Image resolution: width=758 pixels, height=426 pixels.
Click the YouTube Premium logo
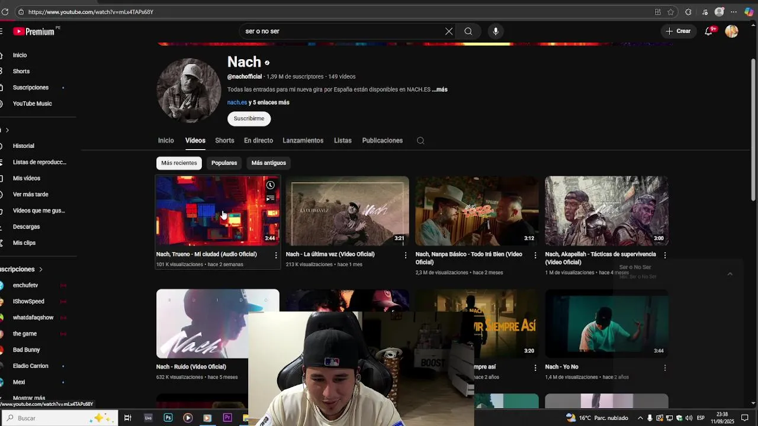(x=34, y=31)
